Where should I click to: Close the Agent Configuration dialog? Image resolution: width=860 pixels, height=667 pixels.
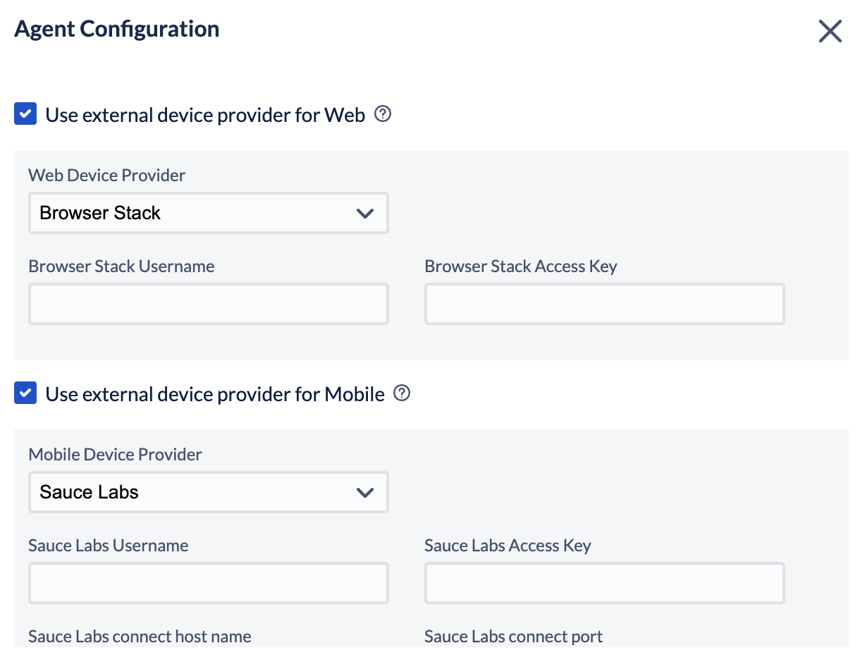coord(830,31)
